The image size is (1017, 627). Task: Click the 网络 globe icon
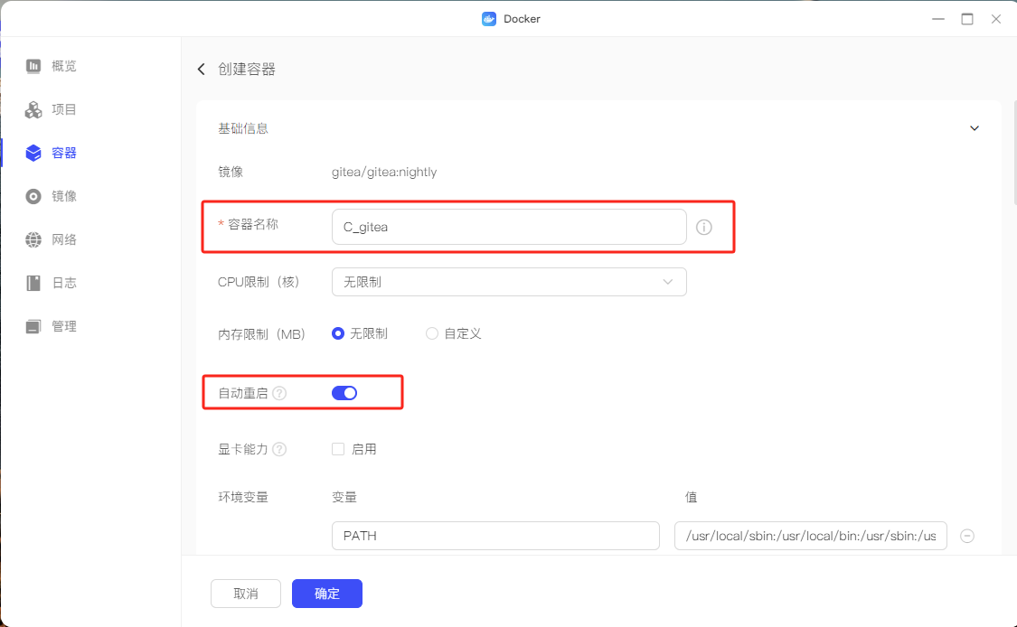click(x=33, y=240)
